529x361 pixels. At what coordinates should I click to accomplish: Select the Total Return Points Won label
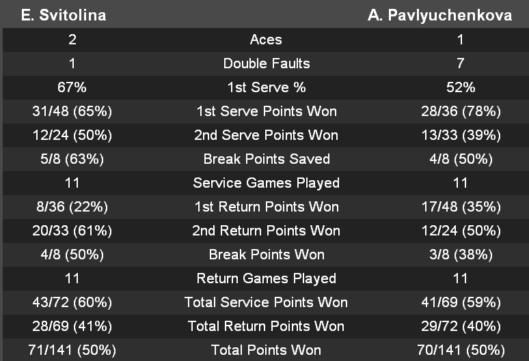pyautogui.click(x=266, y=326)
